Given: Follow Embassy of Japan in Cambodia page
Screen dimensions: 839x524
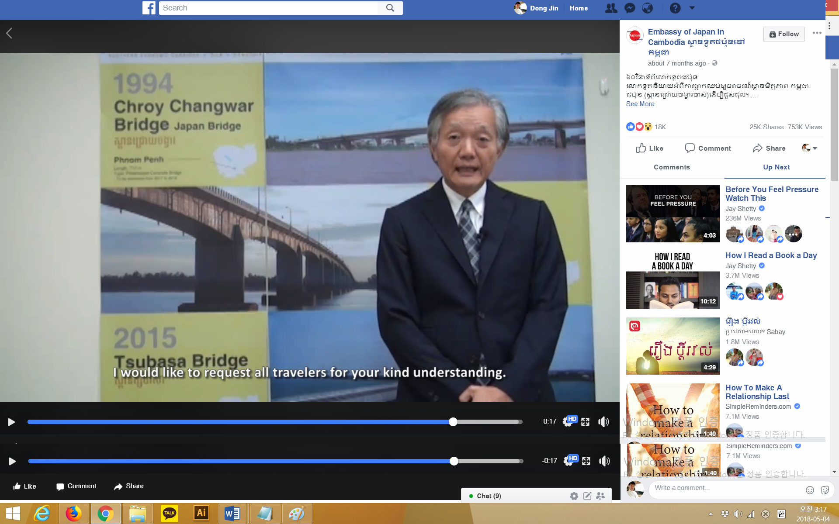Looking at the screenshot, I should click(784, 34).
